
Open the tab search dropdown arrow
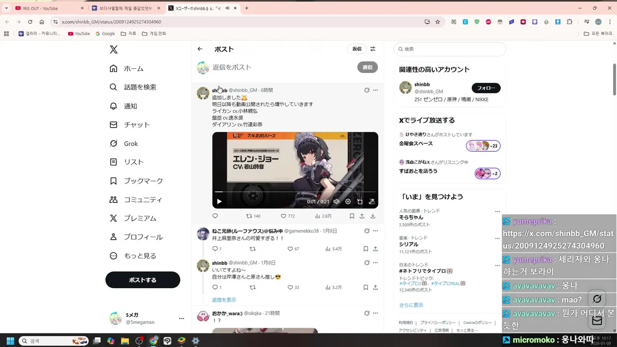(x=6, y=8)
